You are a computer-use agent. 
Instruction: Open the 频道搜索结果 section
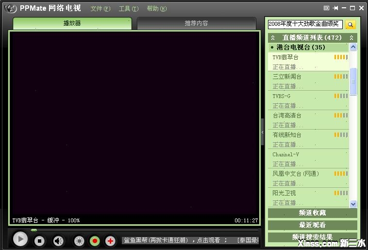[312, 236]
